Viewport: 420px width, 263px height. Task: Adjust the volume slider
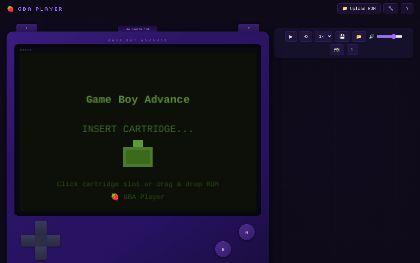pyautogui.click(x=390, y=36)
